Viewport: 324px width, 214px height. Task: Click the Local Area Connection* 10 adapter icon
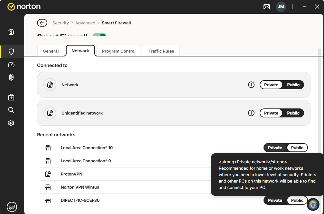(x=48, y=148)
